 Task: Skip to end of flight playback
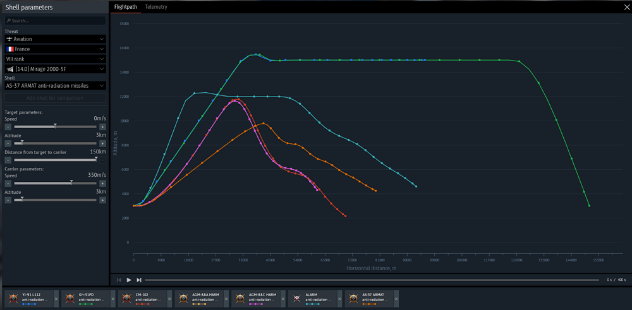(x=139, y=280)
